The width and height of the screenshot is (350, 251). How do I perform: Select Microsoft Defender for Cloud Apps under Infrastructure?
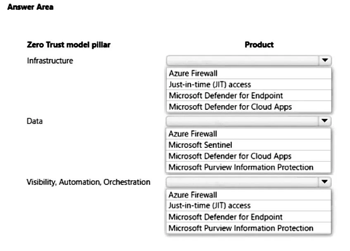coord(249,107)
